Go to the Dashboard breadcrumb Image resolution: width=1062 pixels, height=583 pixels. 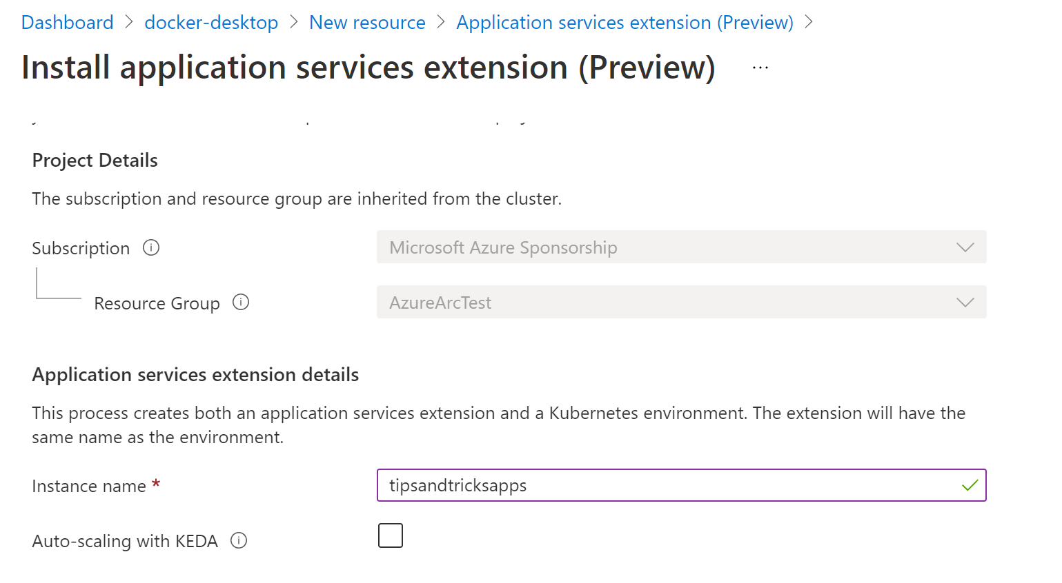click(x=68, y=22)
